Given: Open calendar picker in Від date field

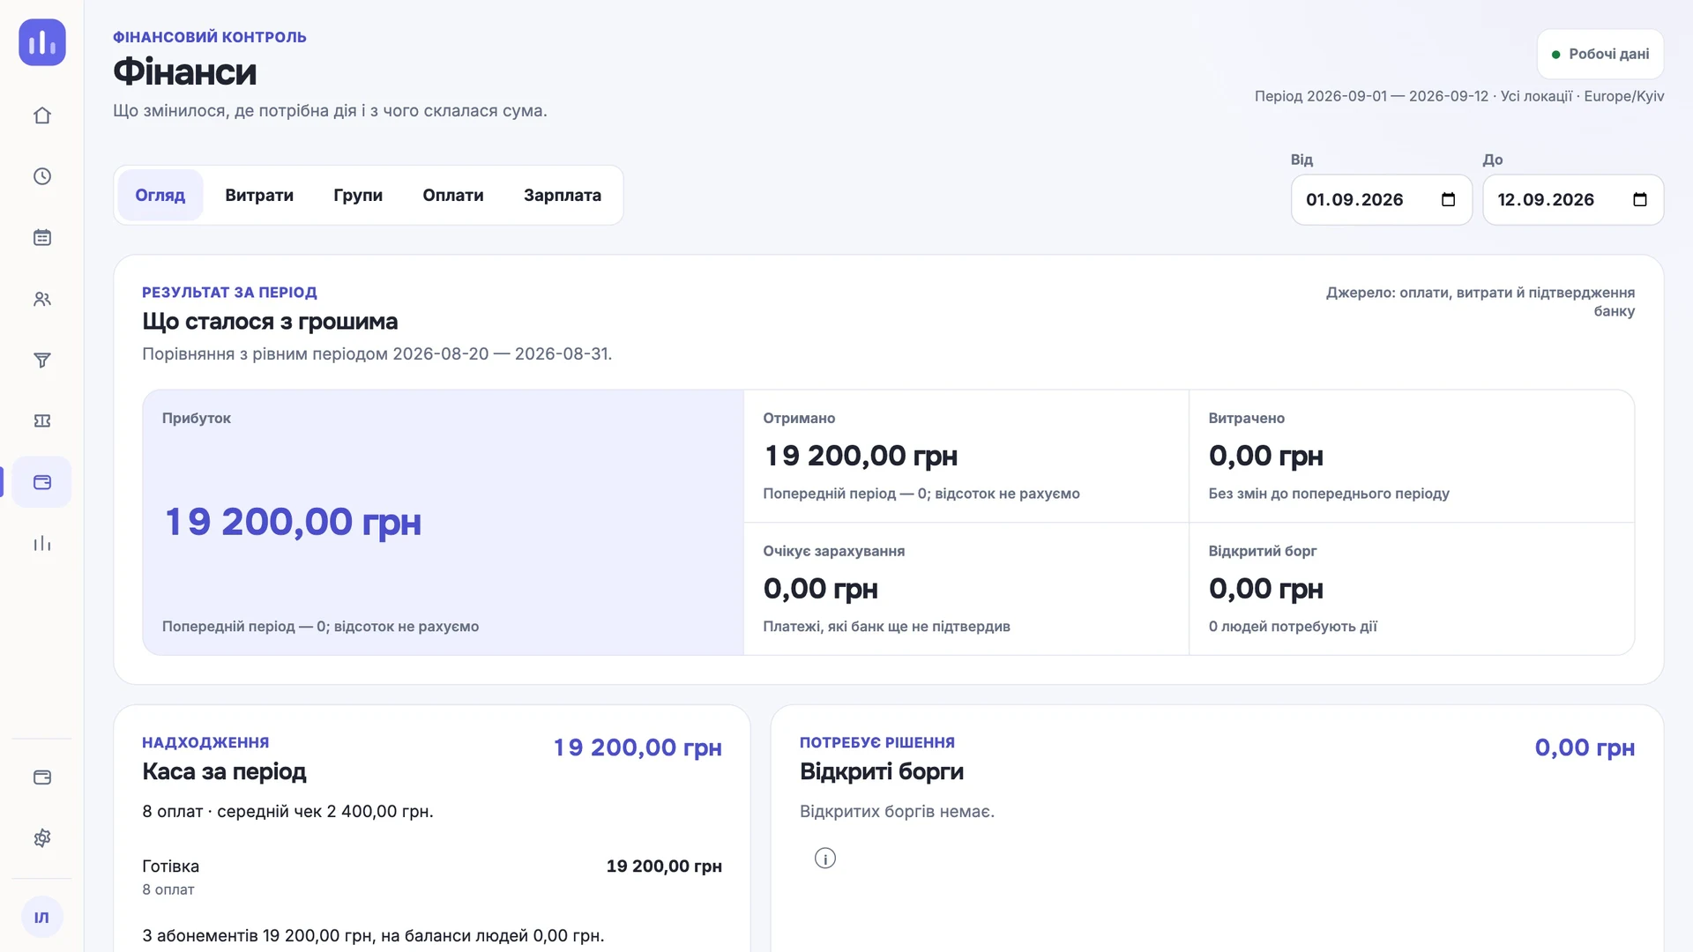Looking at the screenshot, I should [1448, 199].
